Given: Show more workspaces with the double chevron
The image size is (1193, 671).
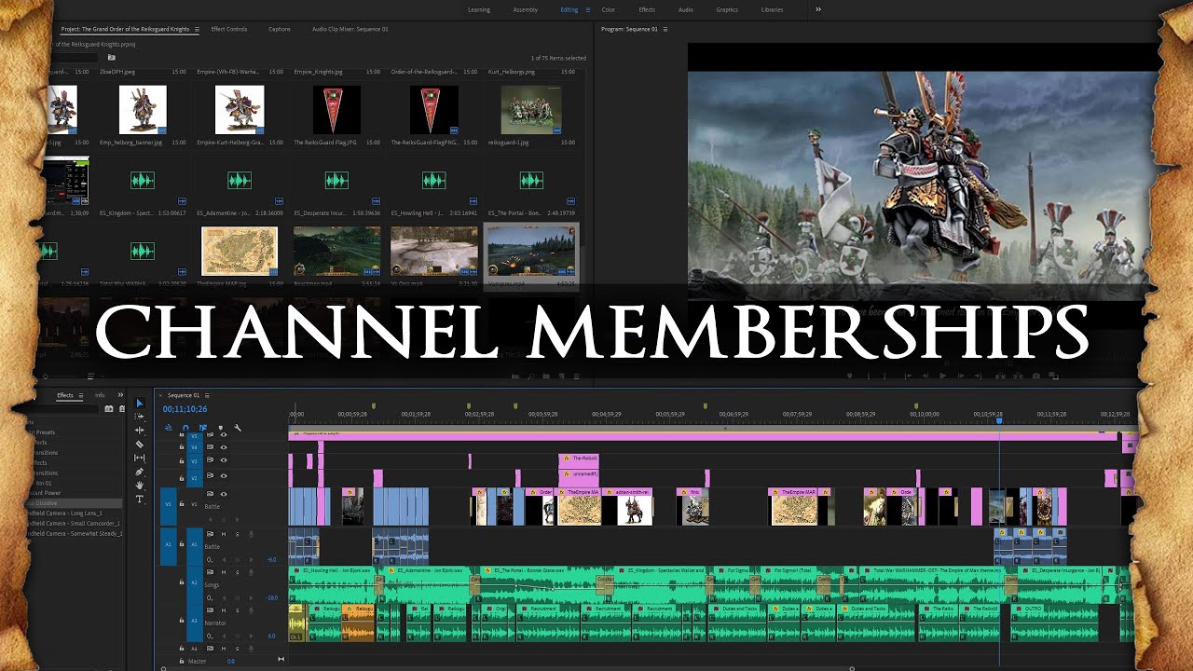Looking at the screenshot, I should click(818, 9).
